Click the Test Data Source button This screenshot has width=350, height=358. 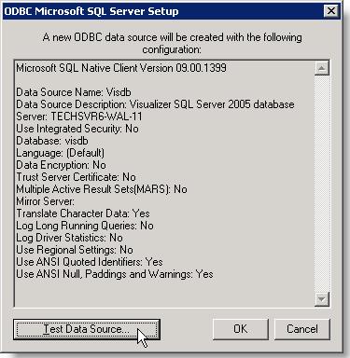click(x=87, y=329)
